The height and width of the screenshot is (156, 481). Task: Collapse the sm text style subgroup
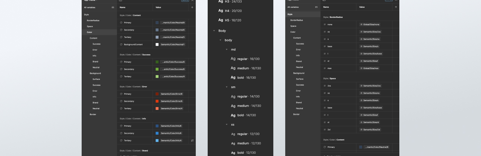pyautogui.click(x=227, y=87)
